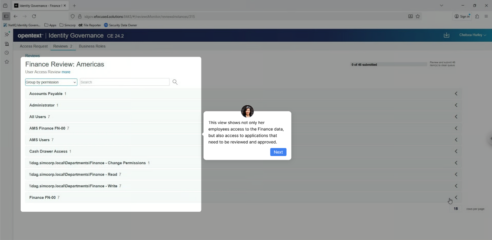Open the Chelsea Hurley account dropdown
This screenshot has height=240, width=492.
pyautogui.click(x=473, y=35)
